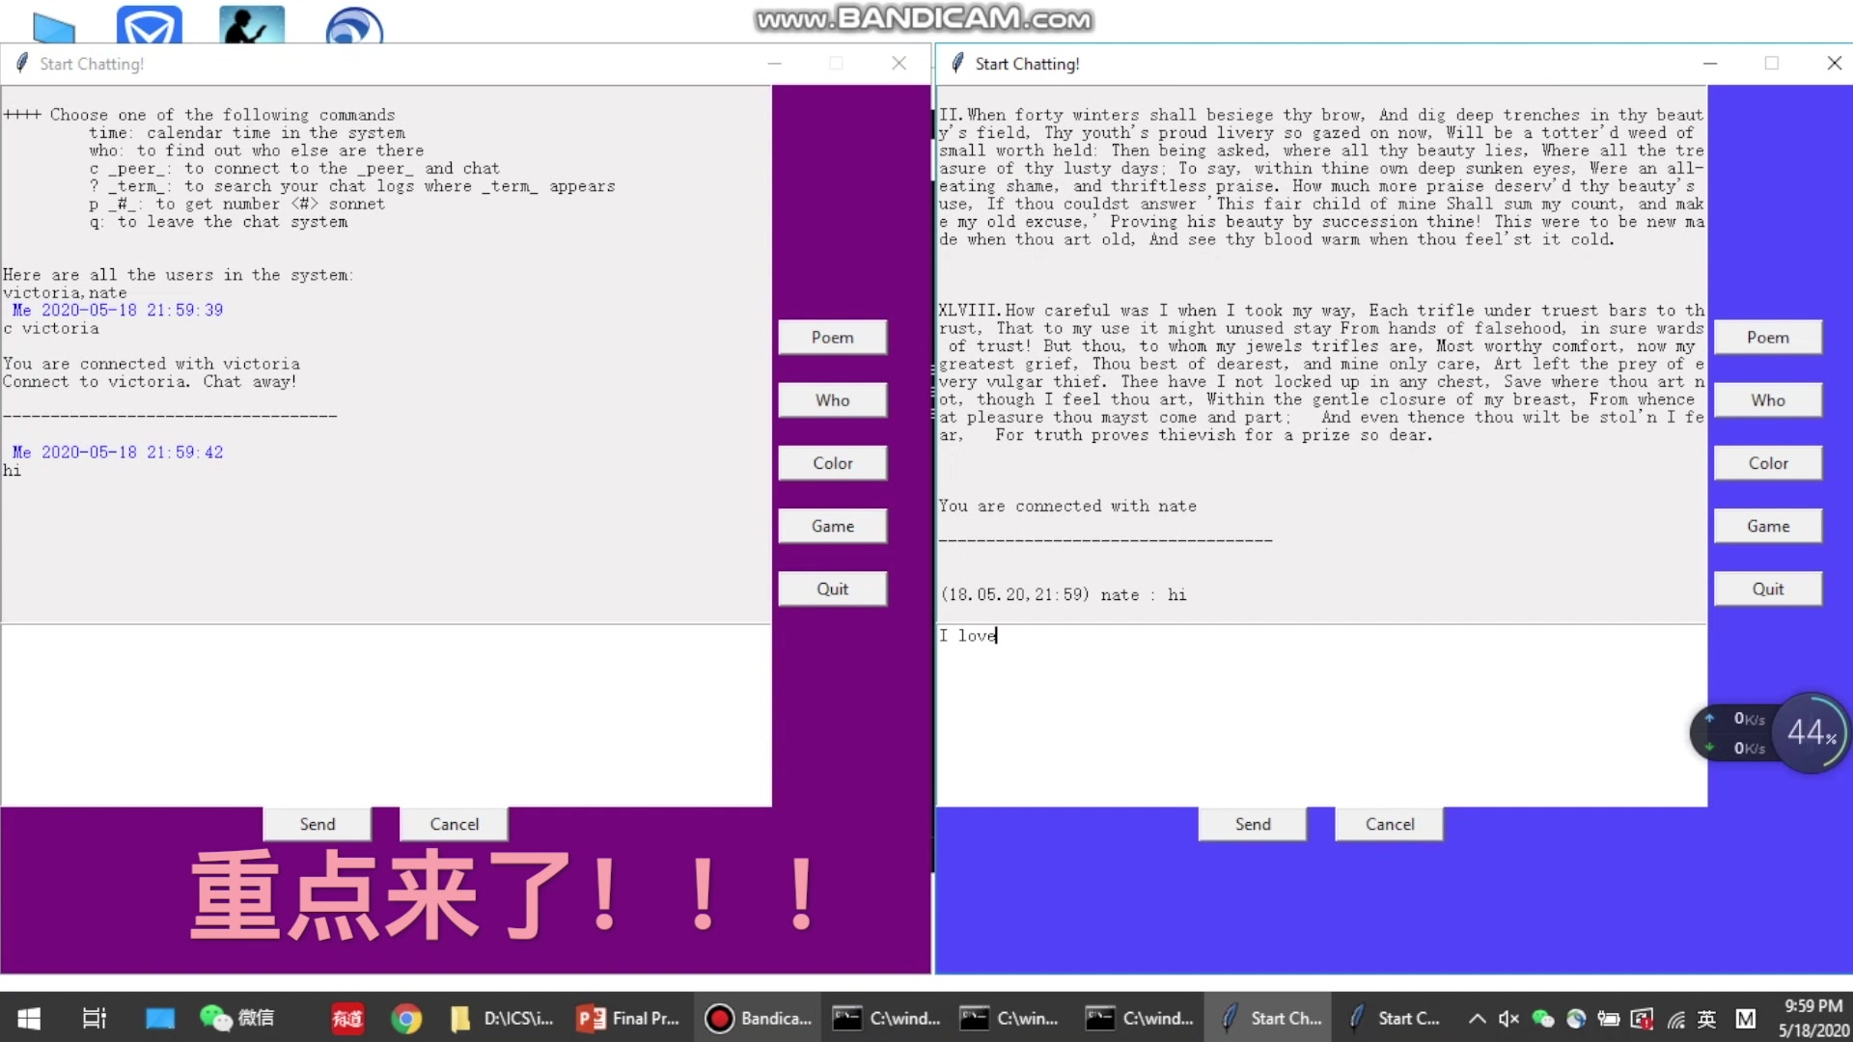Open Youdao dictionary taskbar icon
Viewport: 1853px width, 1042px height.
coord(347,1018)
